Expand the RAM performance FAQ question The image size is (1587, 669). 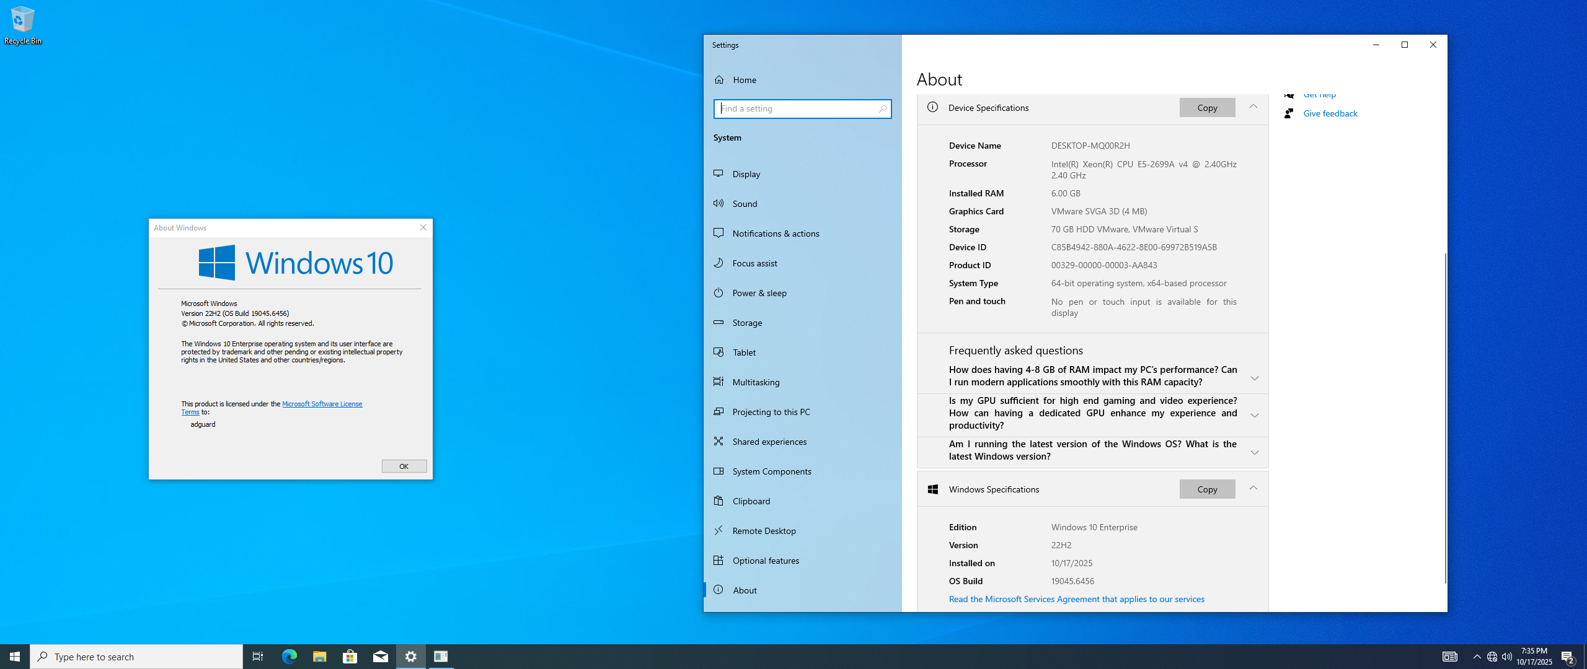[1254, 378]
